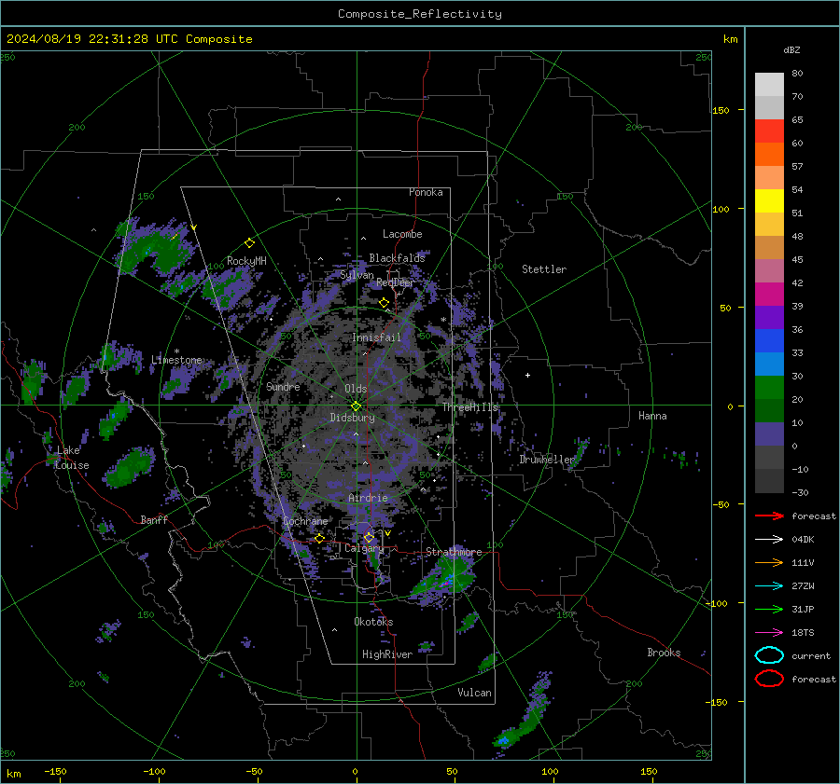
Task: Click the yellow diamond marker near RockyMH
Action: (x=249, y=243)
